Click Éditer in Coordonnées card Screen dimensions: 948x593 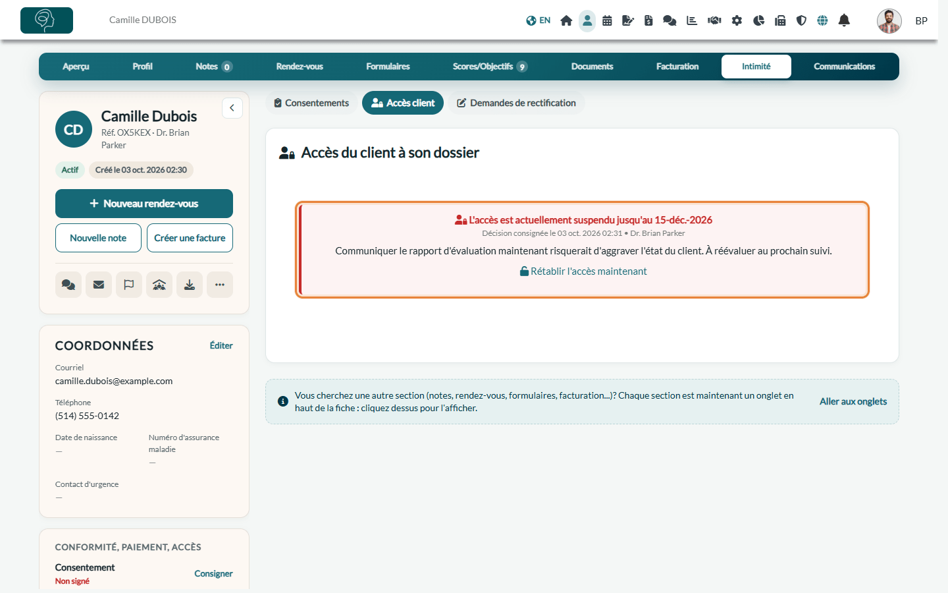[x=221, y=345]
